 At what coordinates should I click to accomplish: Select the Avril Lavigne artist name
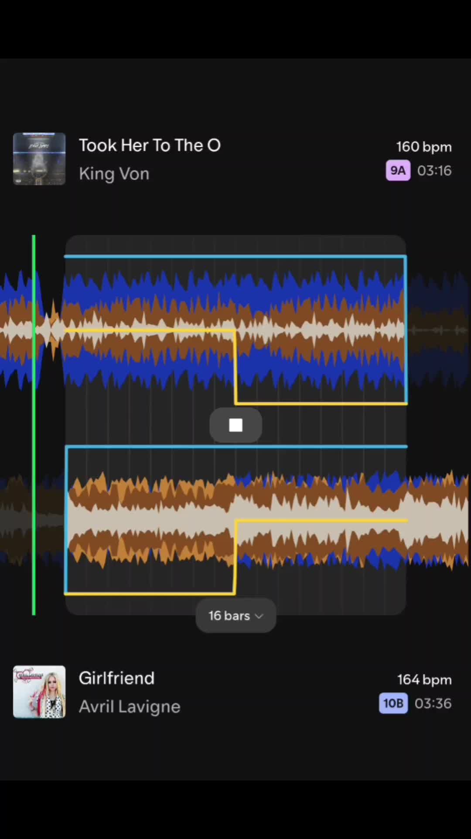(130, 707)
